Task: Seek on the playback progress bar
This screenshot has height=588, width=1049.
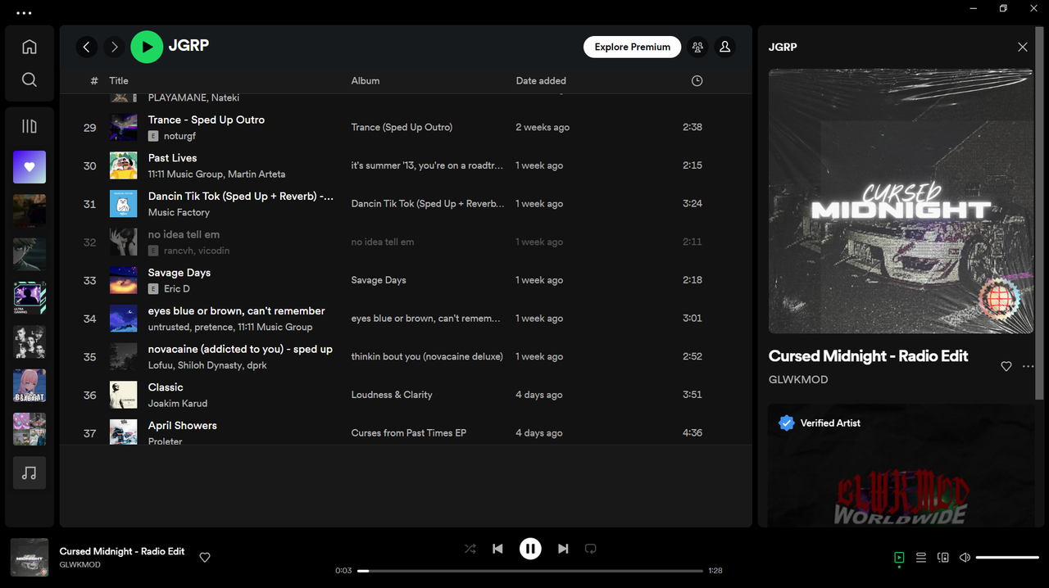Action: point(530,571)
